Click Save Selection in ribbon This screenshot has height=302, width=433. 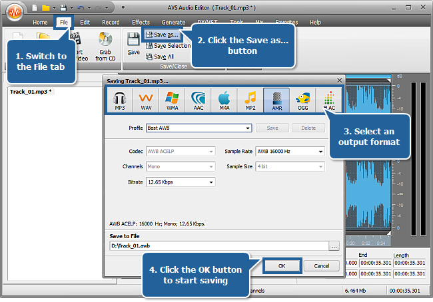point(168,45)
